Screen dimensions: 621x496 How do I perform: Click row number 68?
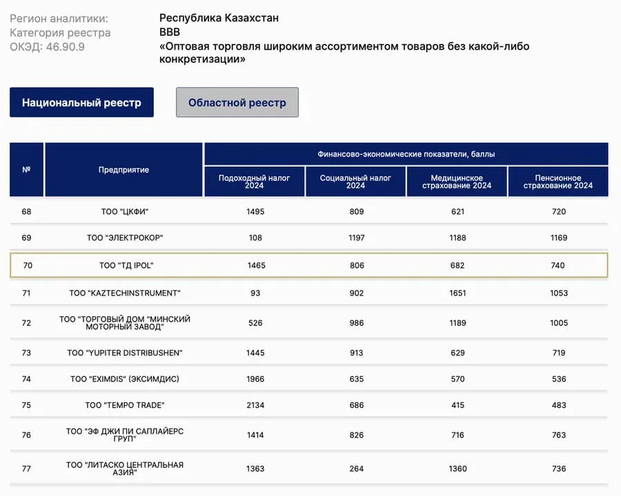[26, 211]
